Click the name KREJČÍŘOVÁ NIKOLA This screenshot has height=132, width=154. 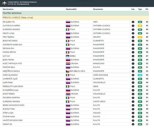pyautogui.click(x=11, y=71)
